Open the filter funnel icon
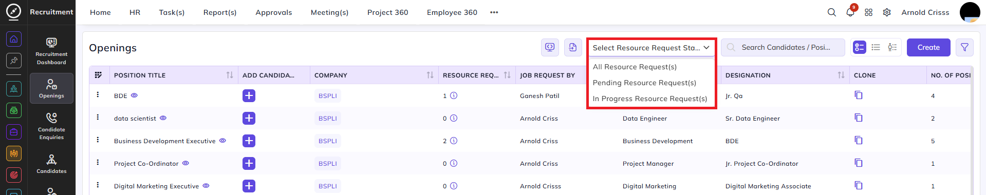The image size is (986, 195). click(x=964, y=47)
